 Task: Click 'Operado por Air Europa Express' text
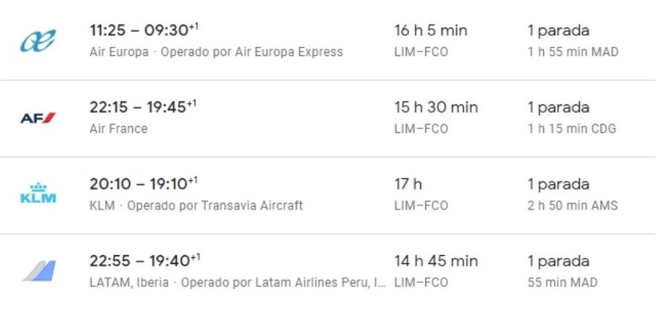coord(251,52)
